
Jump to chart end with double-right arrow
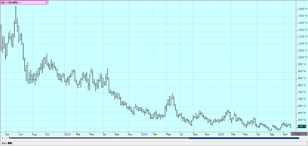pyautogui.click(x=305, y=138)
